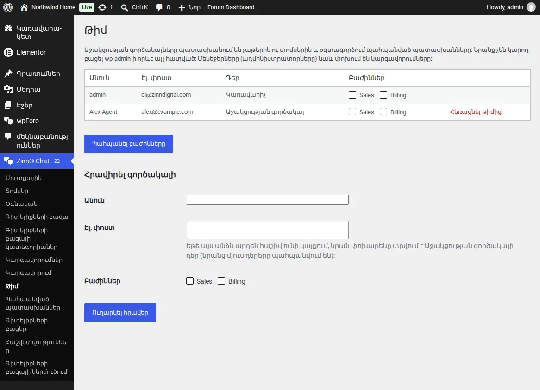Click the WordPress logo icon
540x390 pixels.
pos(8,7)
